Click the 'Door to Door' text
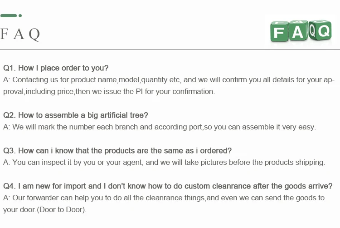Image resolution: width=340 pixels, height=228 pixels. pyautogui.click(x=62, y=209)
